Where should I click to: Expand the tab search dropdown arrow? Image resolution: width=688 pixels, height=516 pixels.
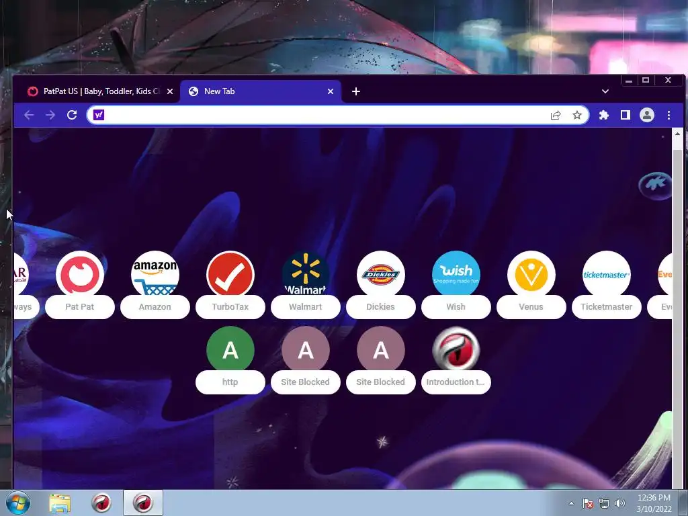click(x=605, y=91)
